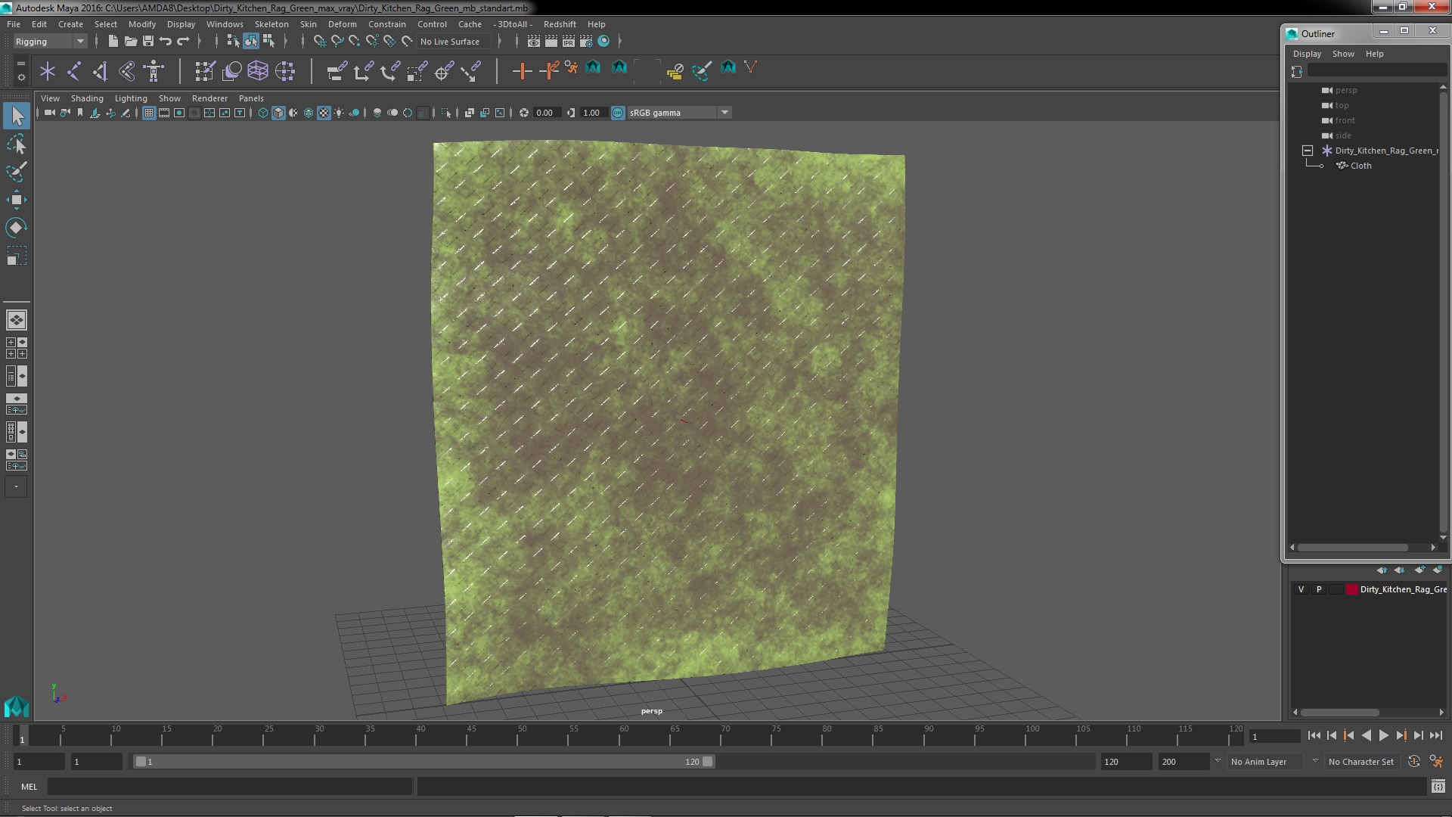Open the HumanIK character icon
Image resolution: width=1452 pixels, height=817 pixels.
(x=154, y=72)
